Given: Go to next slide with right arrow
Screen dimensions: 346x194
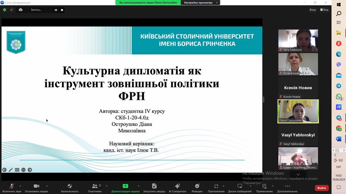Looking at the screenshot, I should coord(30,170).
